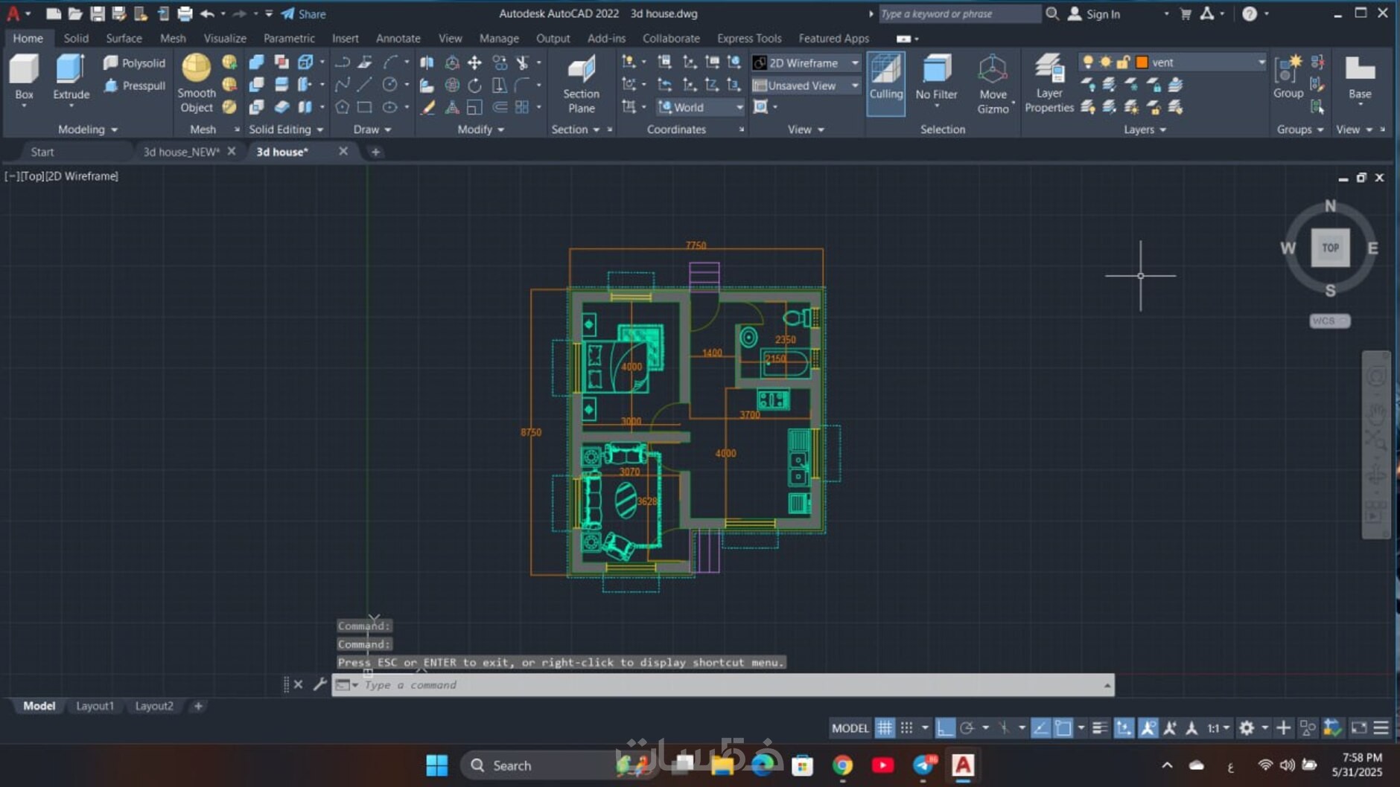Choose the Rotate tool in Modify panel
The width and height of the screenshot is (1400, 787).
(474, 85)
